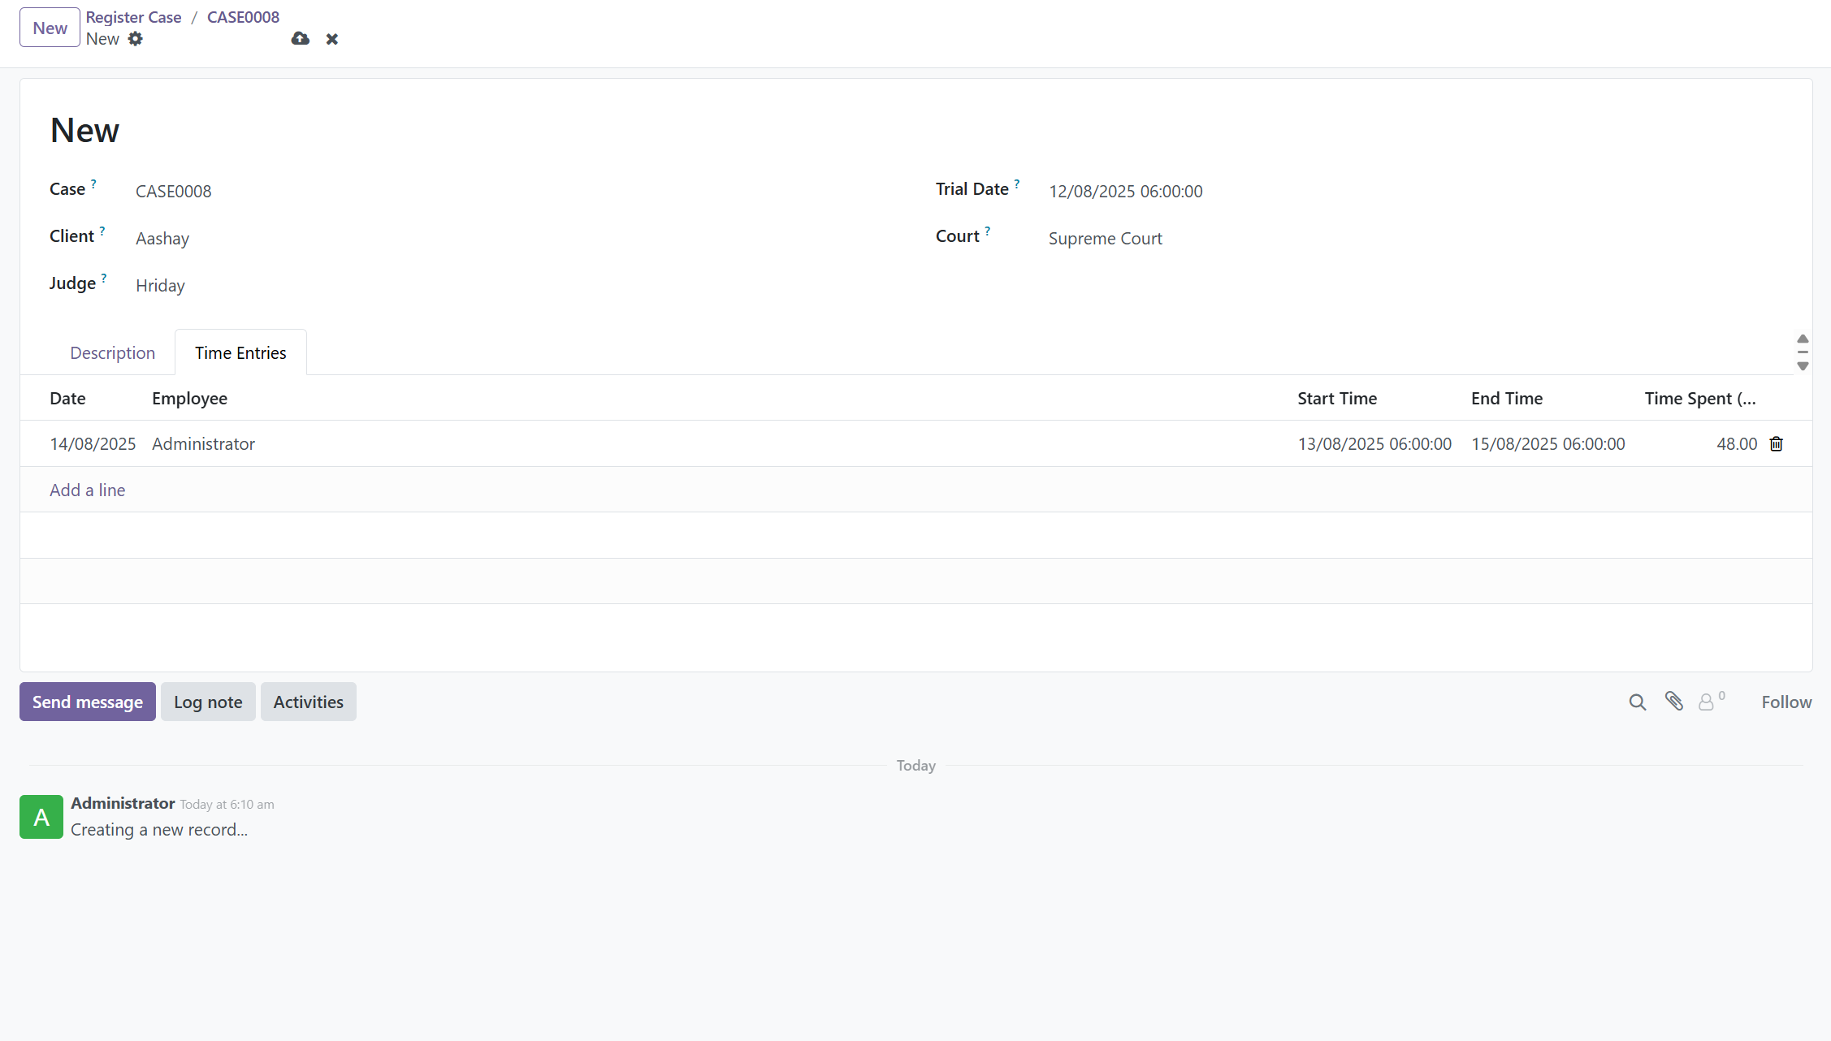View followers with the person icon
Viewport: 1831px width, 1041px height.
[x=1706, y=702]
